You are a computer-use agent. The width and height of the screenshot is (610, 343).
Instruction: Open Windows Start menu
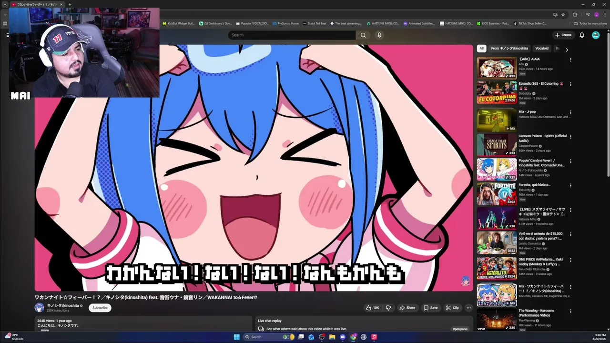237,337
